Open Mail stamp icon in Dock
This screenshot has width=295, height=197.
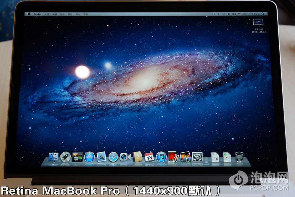101,157
